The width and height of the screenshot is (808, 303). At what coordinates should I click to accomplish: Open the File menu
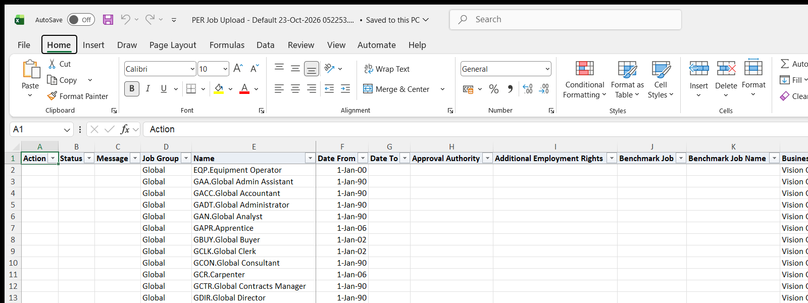coord(24,45)
